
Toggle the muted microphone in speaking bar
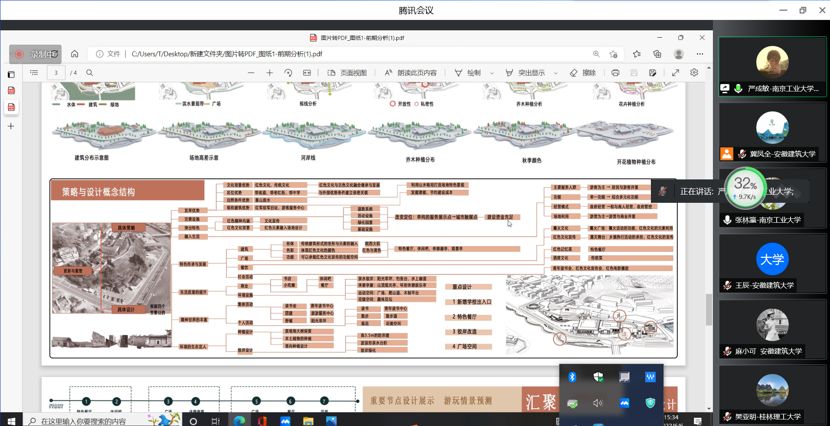[662, 191]
